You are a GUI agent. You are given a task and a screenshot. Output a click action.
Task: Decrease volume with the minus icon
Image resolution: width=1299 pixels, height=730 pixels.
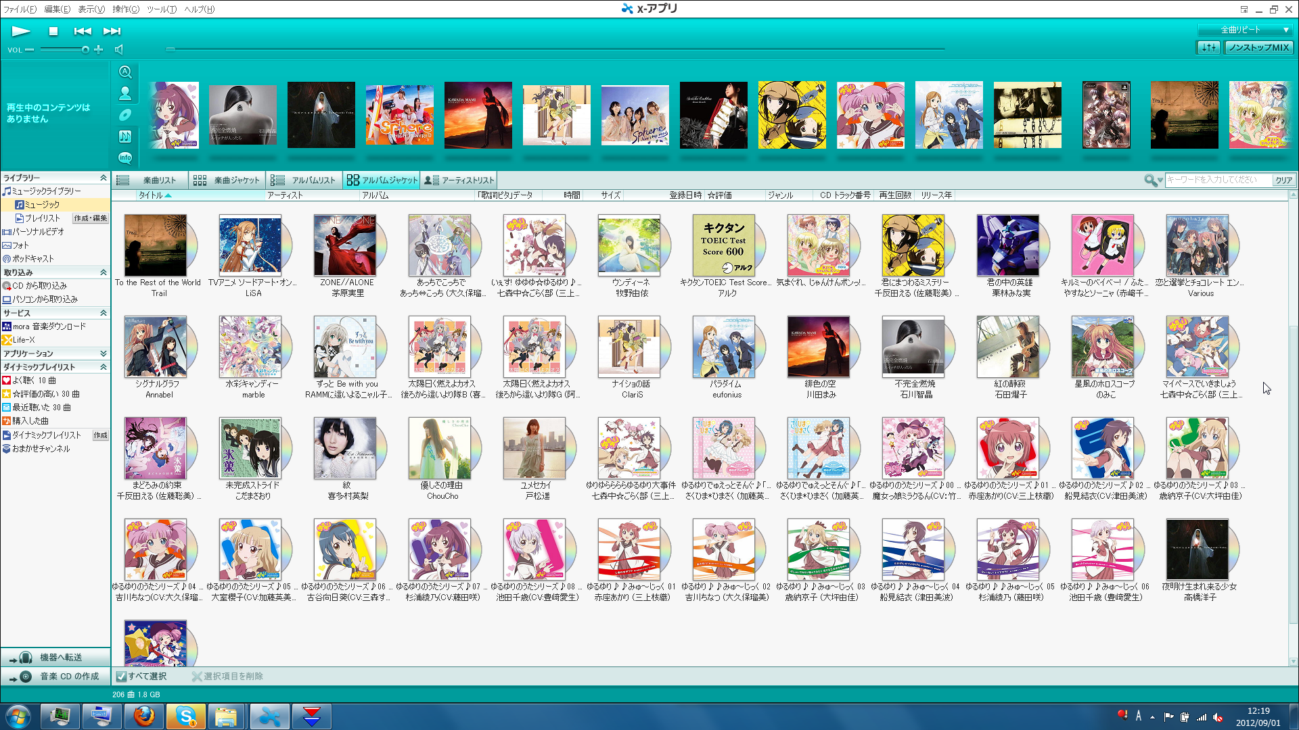(x=29, y=49)
